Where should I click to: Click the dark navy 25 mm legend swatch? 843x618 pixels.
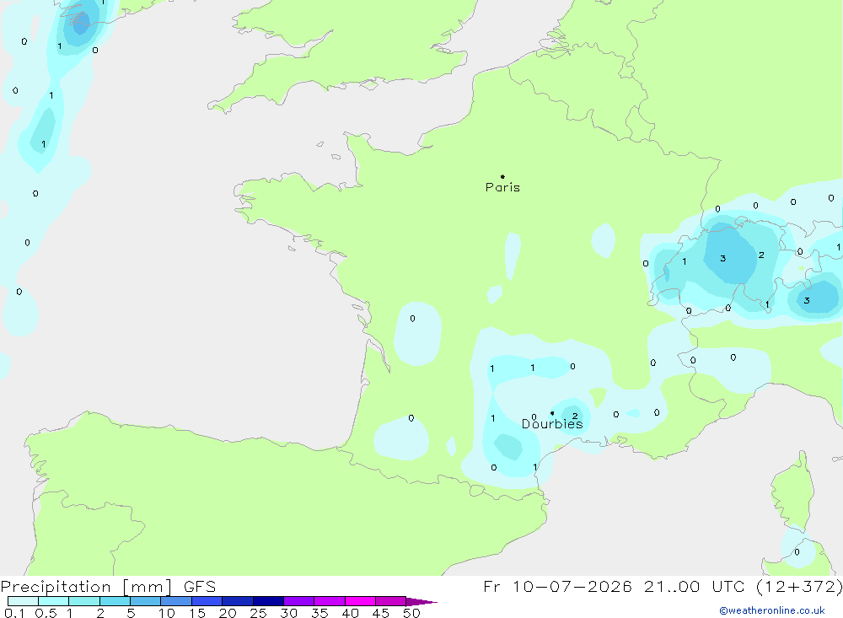tap(268, 601)
